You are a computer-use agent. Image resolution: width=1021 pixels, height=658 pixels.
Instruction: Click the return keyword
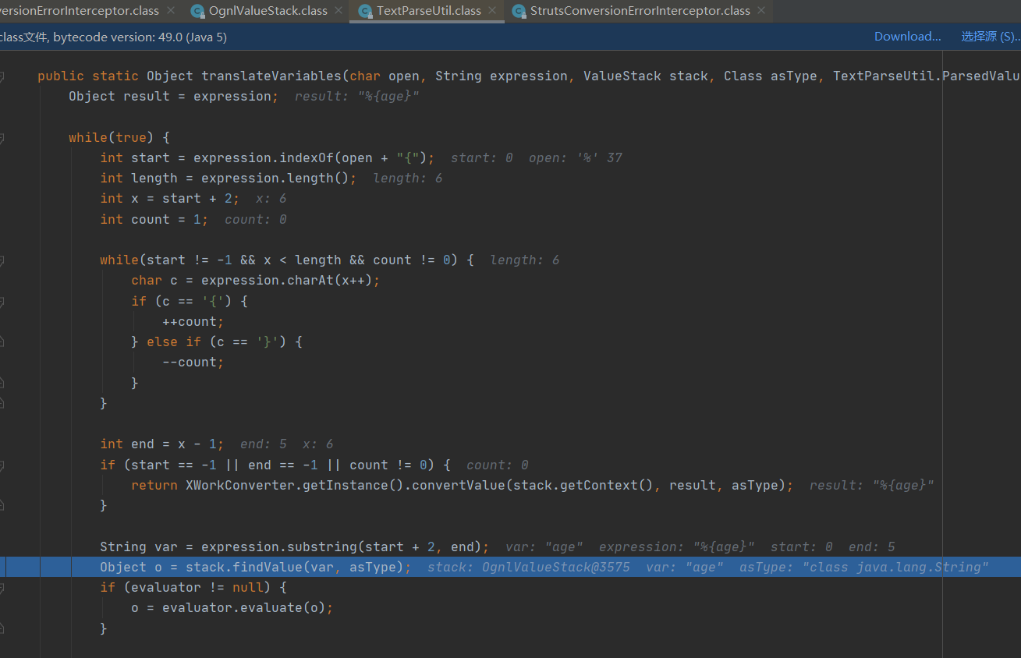coord(154,485)
